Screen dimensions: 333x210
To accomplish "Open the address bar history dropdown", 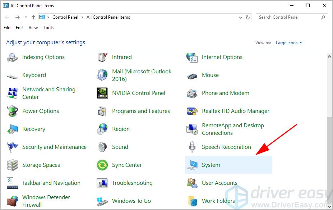I will point(241,17).
